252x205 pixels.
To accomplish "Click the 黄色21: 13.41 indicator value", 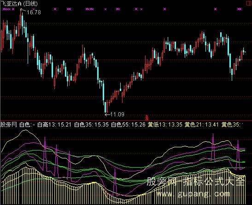I will pos(202,125).
